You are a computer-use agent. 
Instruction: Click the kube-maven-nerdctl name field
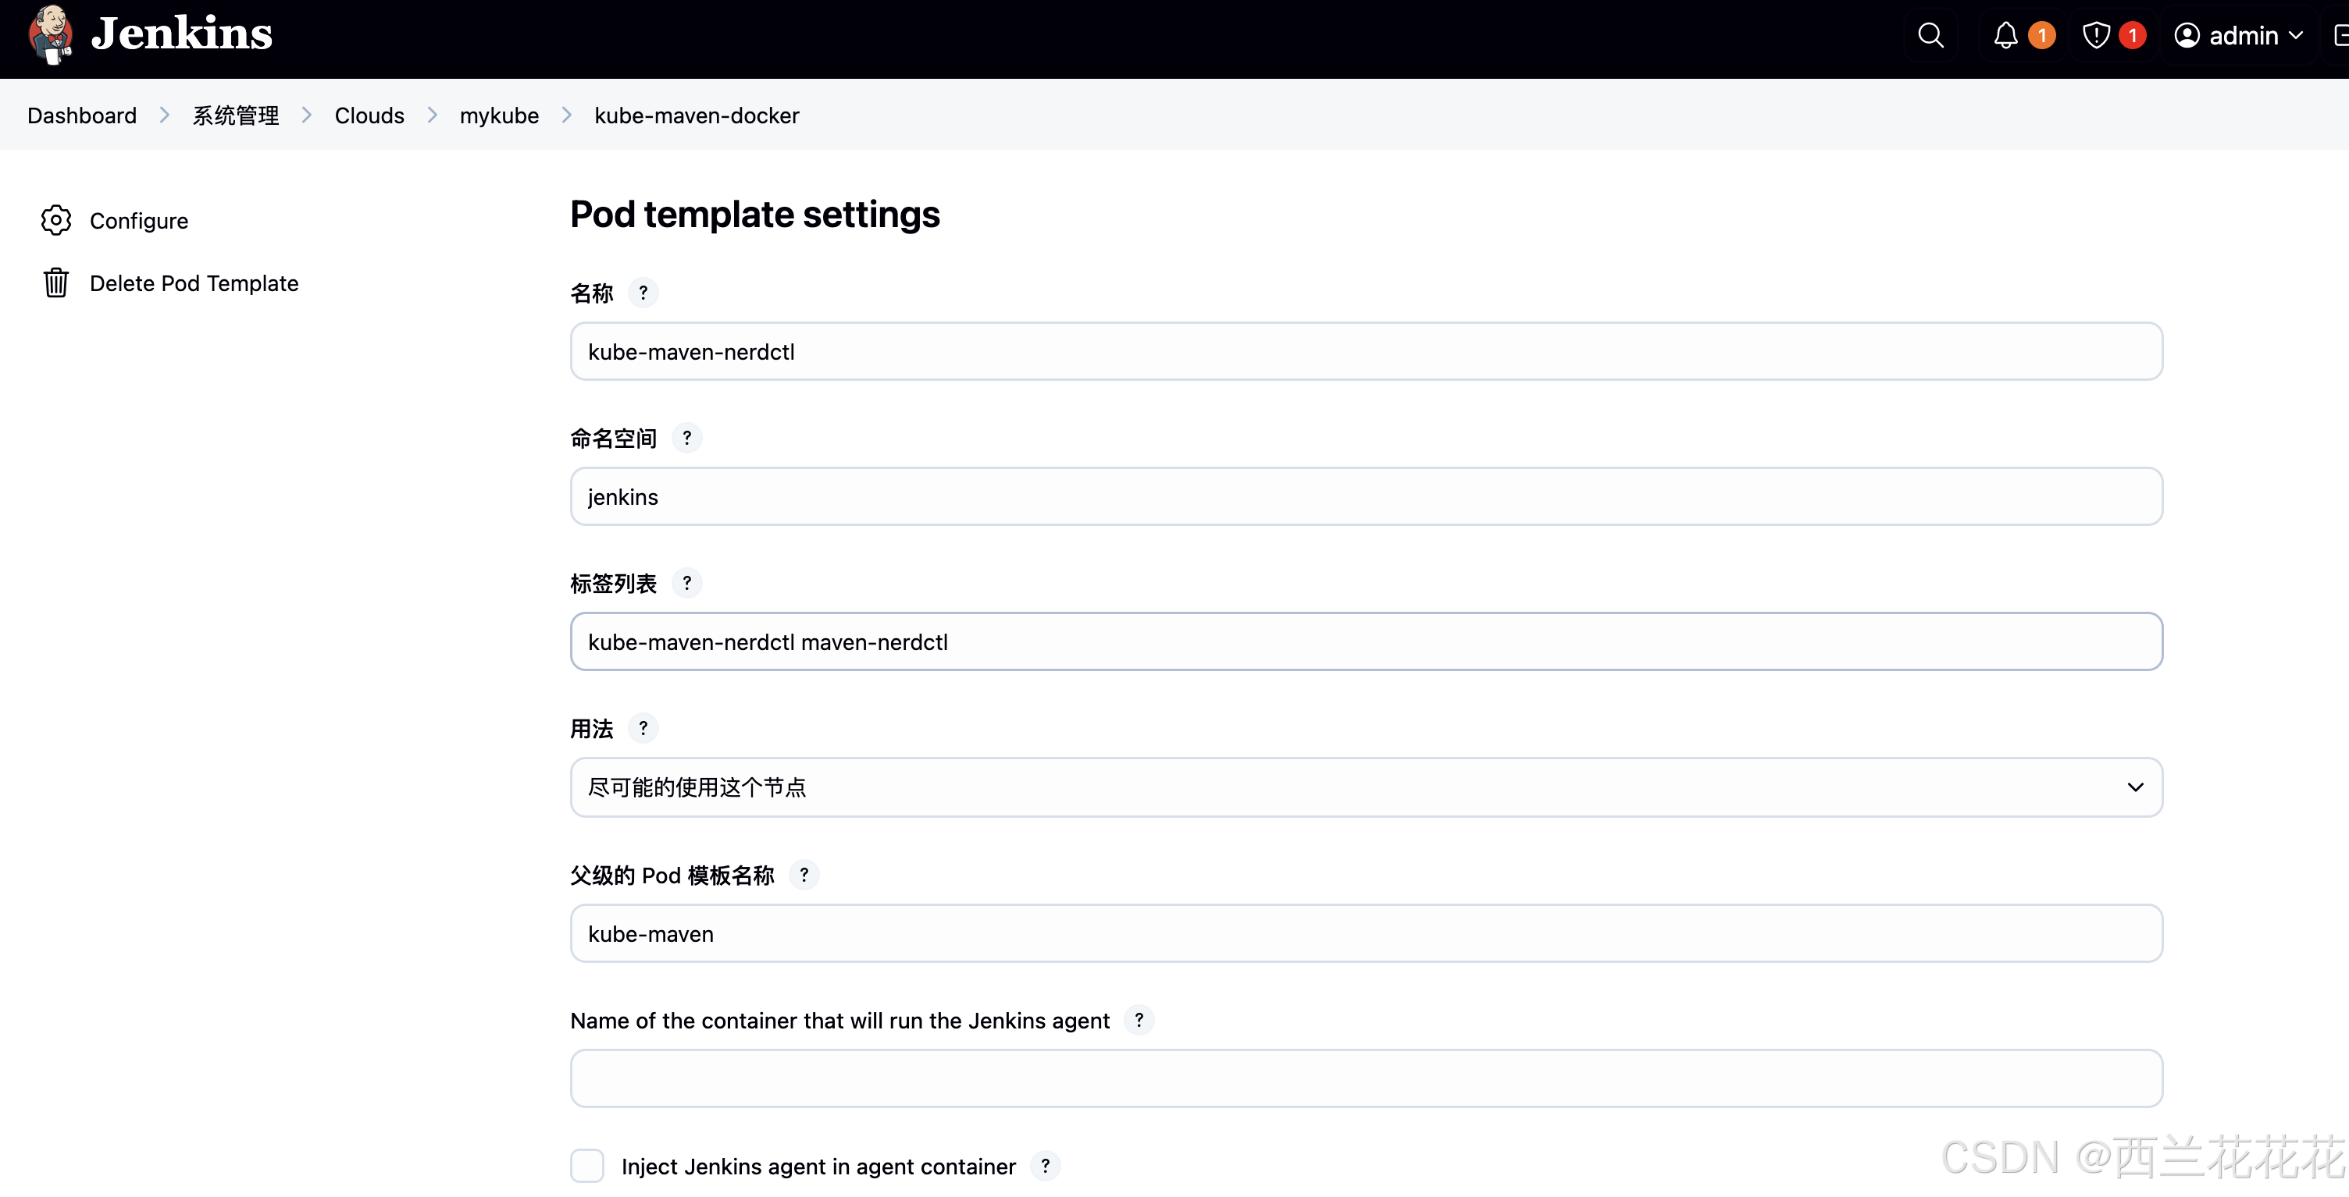click(1365, 350)
